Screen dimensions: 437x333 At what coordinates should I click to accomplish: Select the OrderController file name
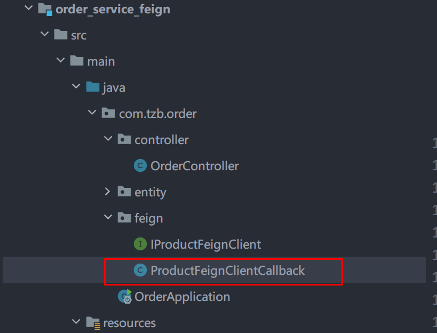coord(194,166)
